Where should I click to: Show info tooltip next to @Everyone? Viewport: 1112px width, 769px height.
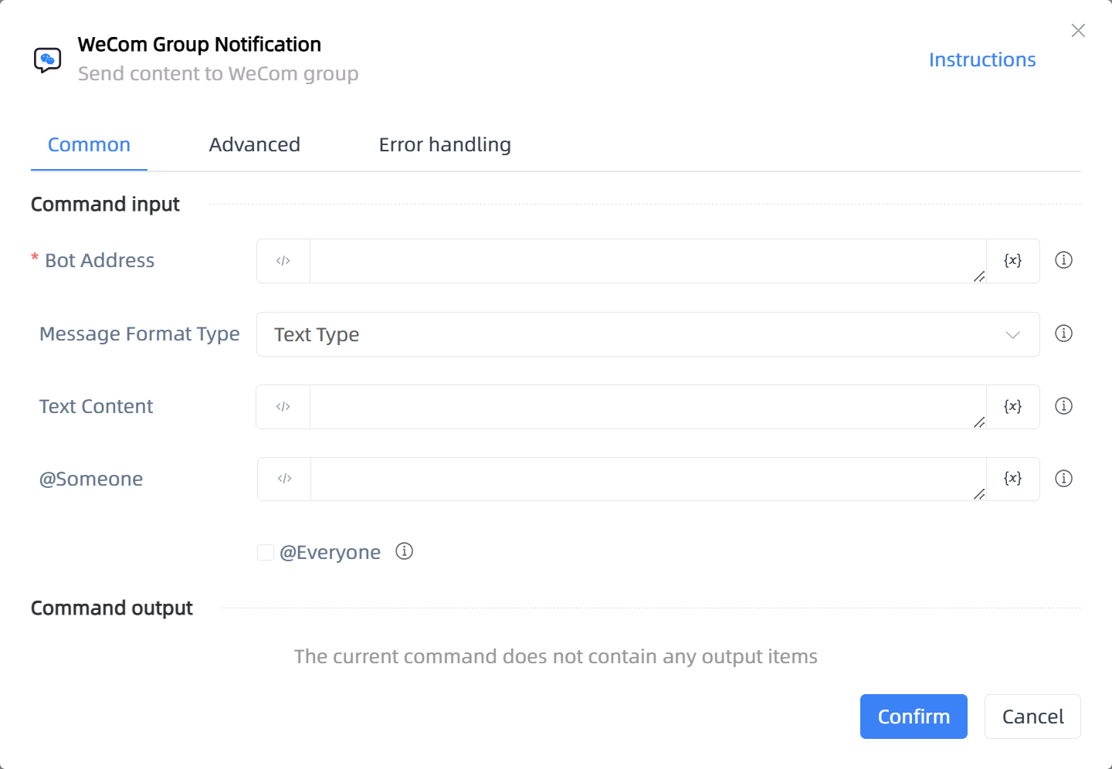click(405, 551)
